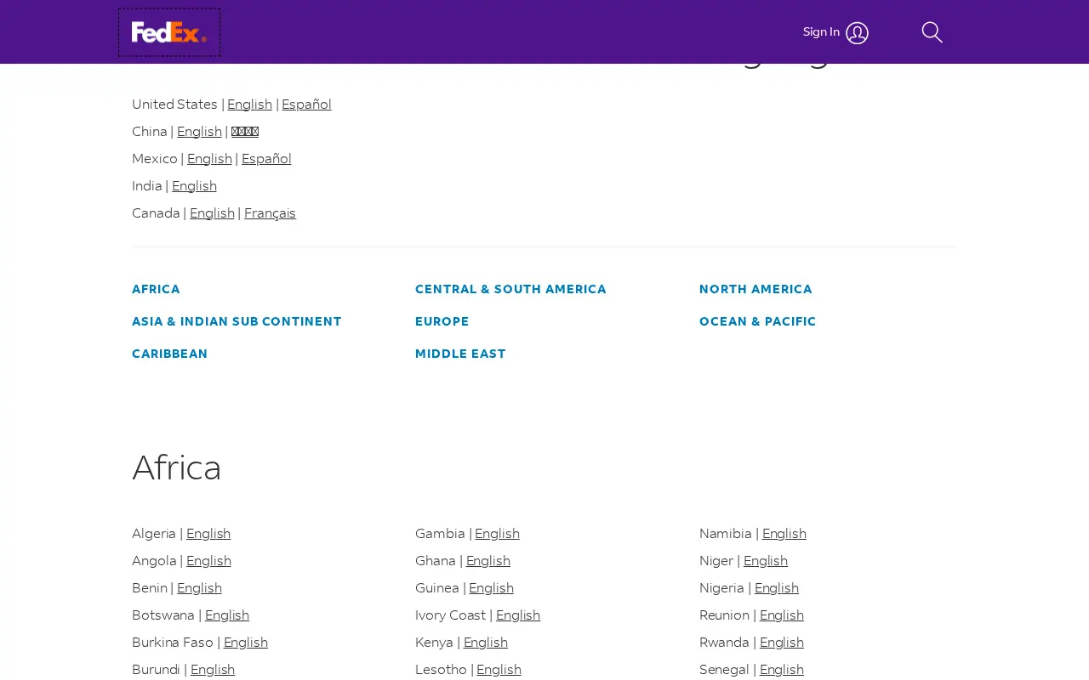Select Español for United States
Viewport: 1089px width, 680px height.
pyautogui.click(x=306, y=105)
